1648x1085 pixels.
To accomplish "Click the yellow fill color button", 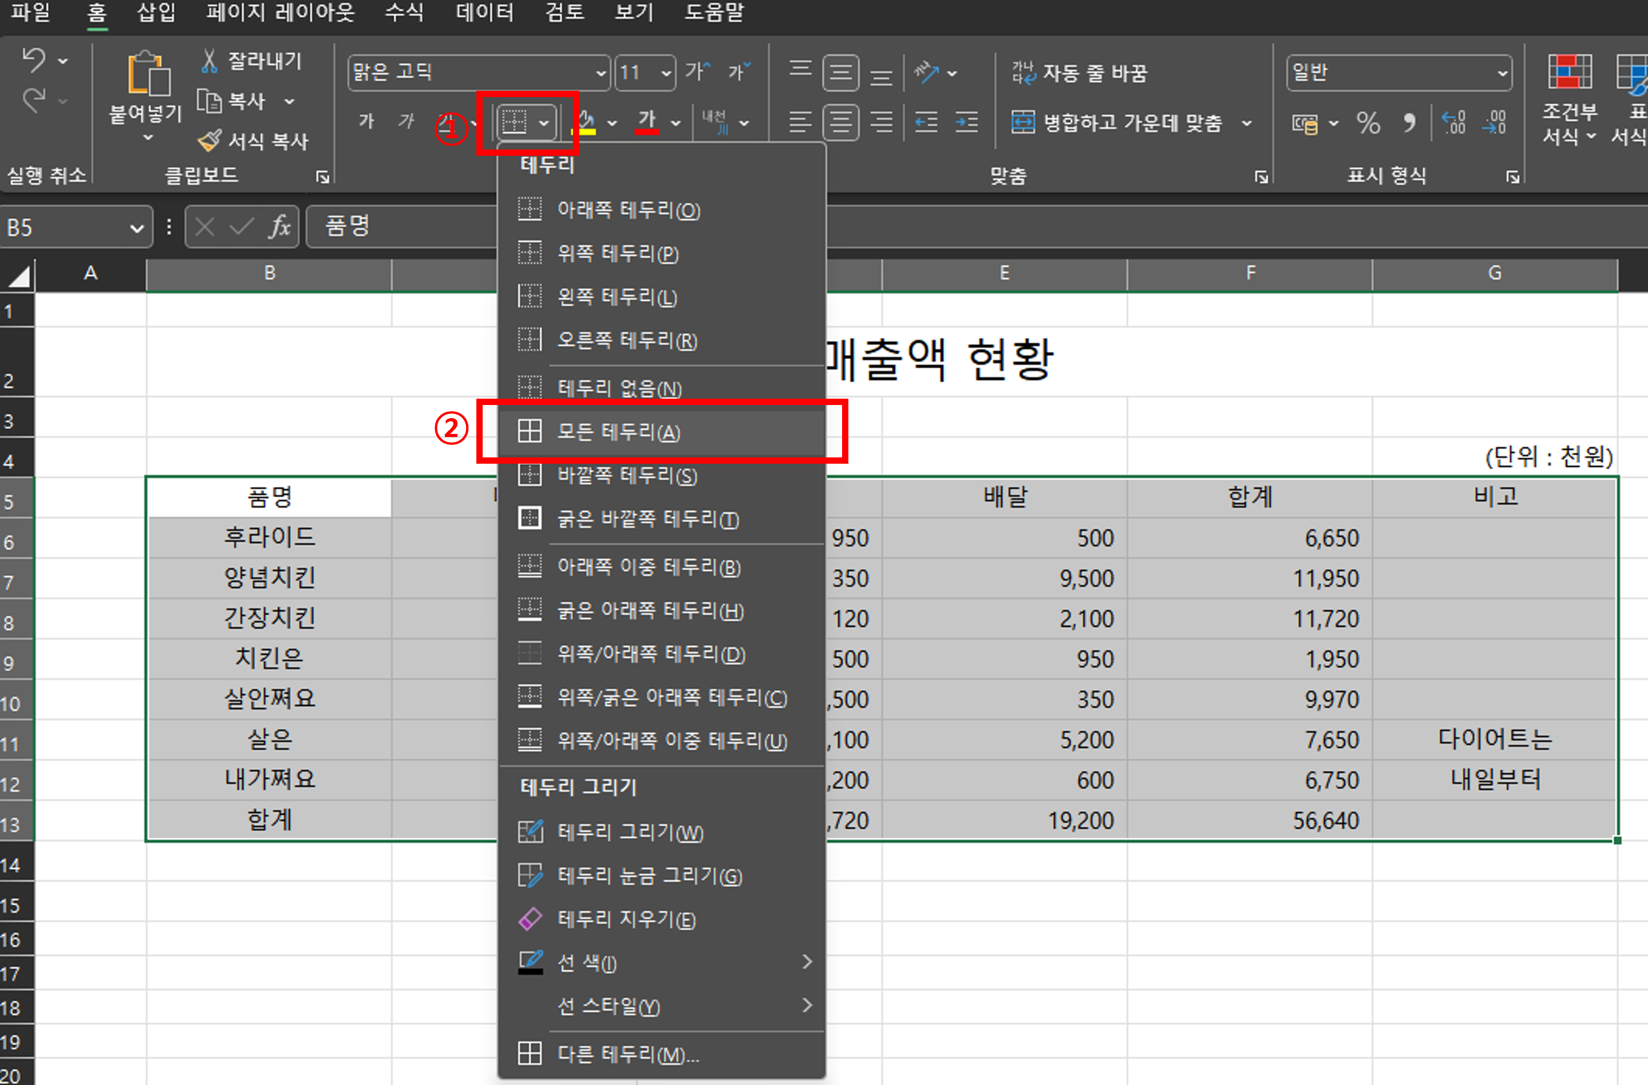I will (586, 122).
